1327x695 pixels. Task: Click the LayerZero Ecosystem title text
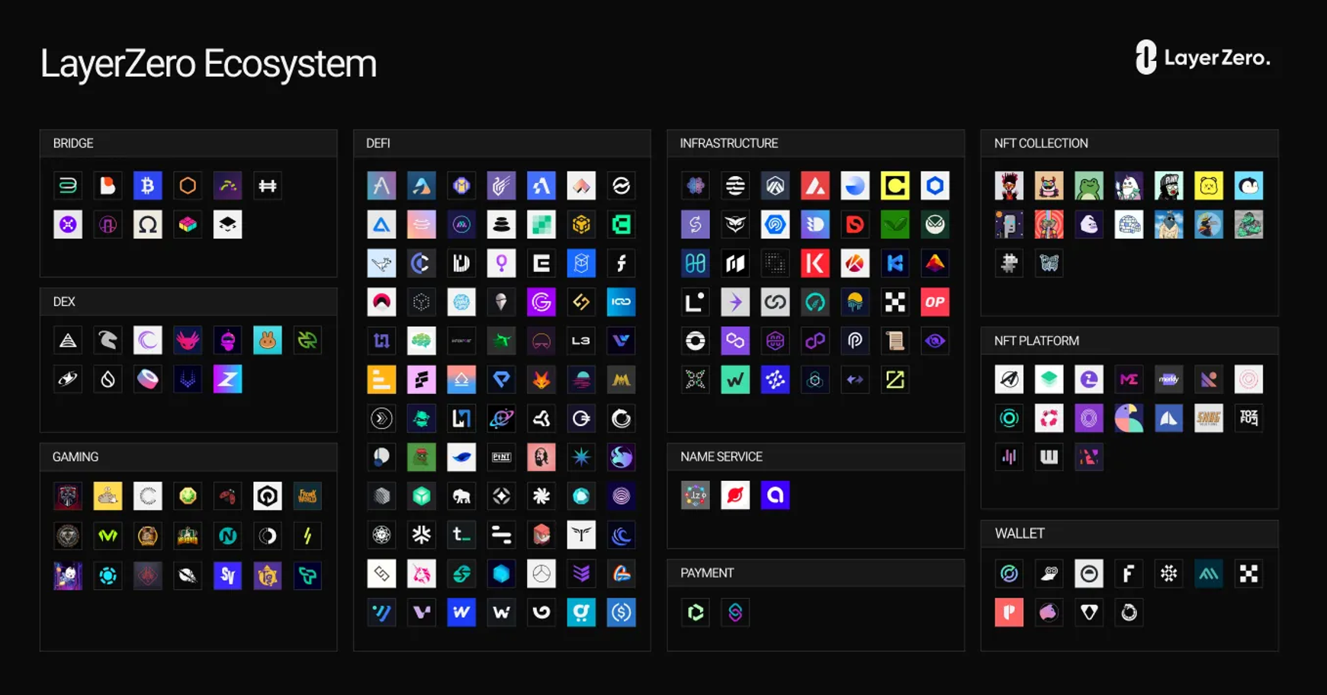point(208,63)
